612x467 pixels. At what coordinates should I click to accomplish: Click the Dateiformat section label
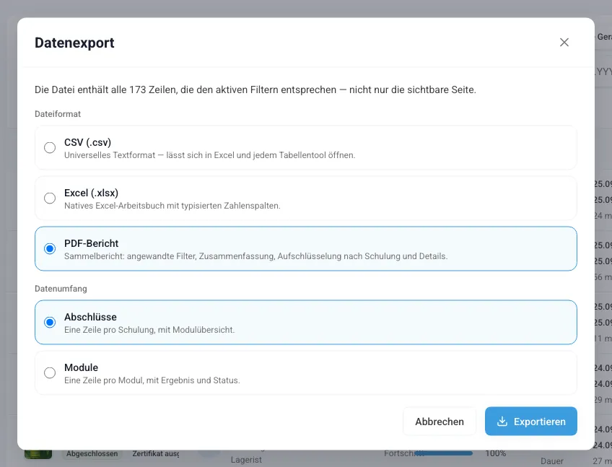[x=58, y=114]
